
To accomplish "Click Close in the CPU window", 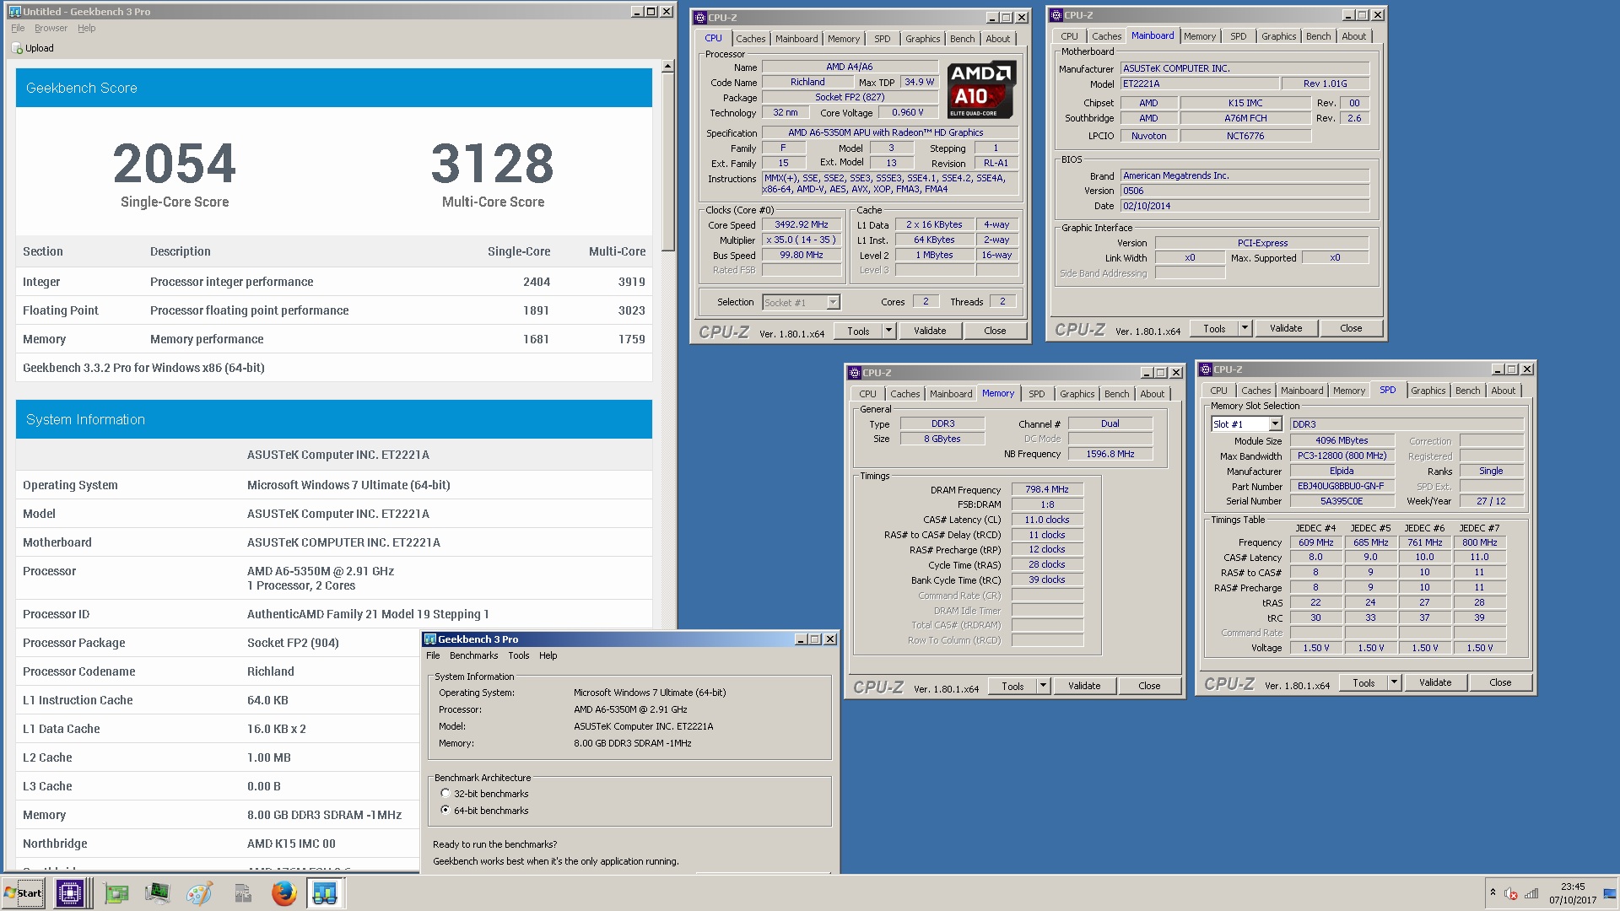I will [995, 331].
